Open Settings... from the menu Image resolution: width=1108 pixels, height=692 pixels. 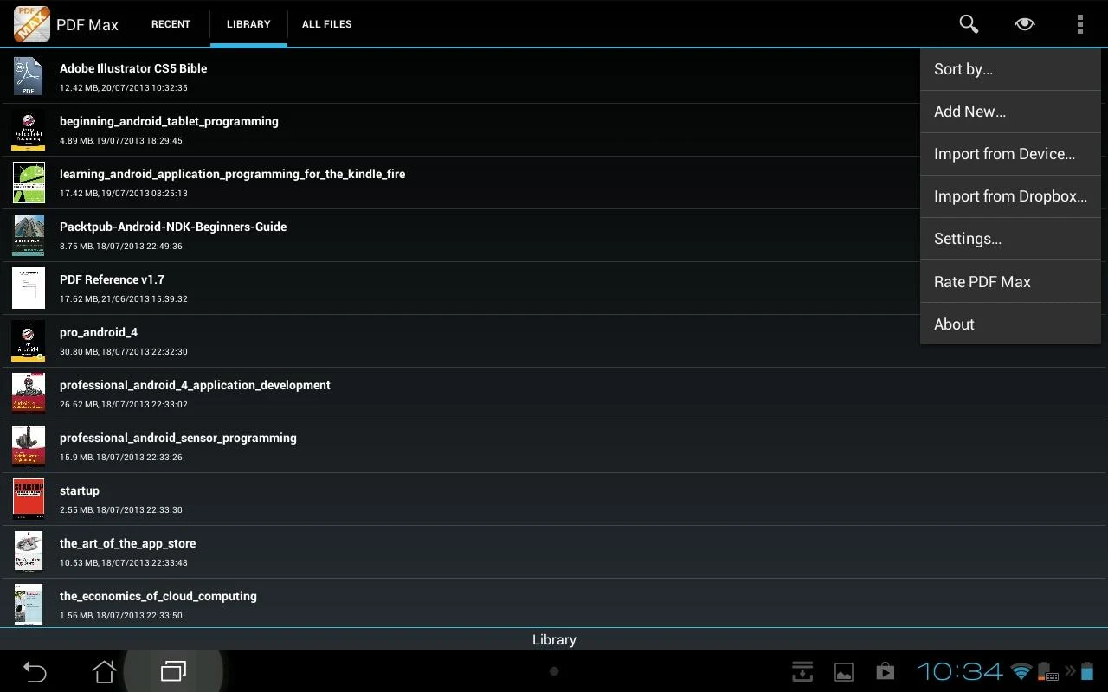point(968,238)
